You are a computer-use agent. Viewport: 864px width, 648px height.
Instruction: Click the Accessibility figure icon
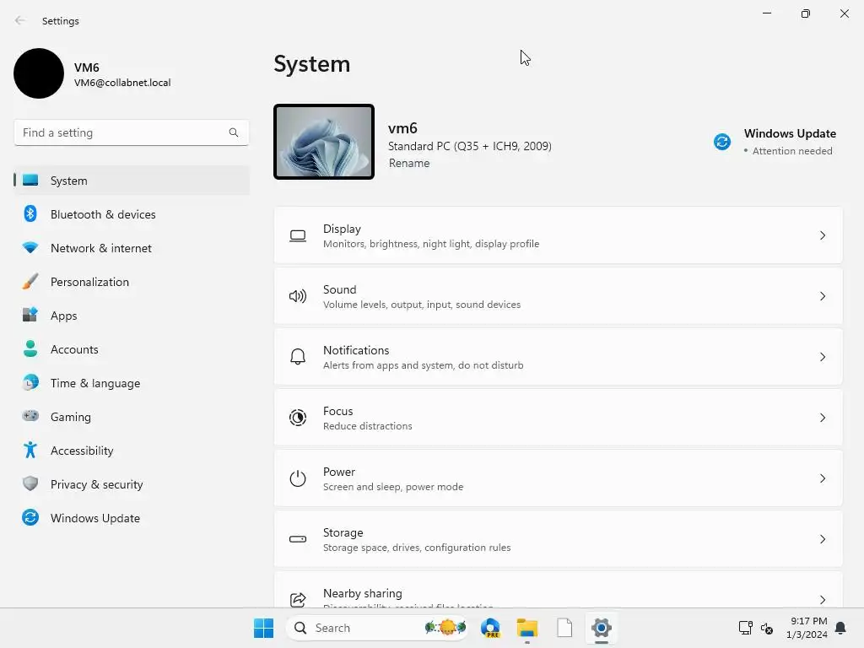tap(30, 451)
